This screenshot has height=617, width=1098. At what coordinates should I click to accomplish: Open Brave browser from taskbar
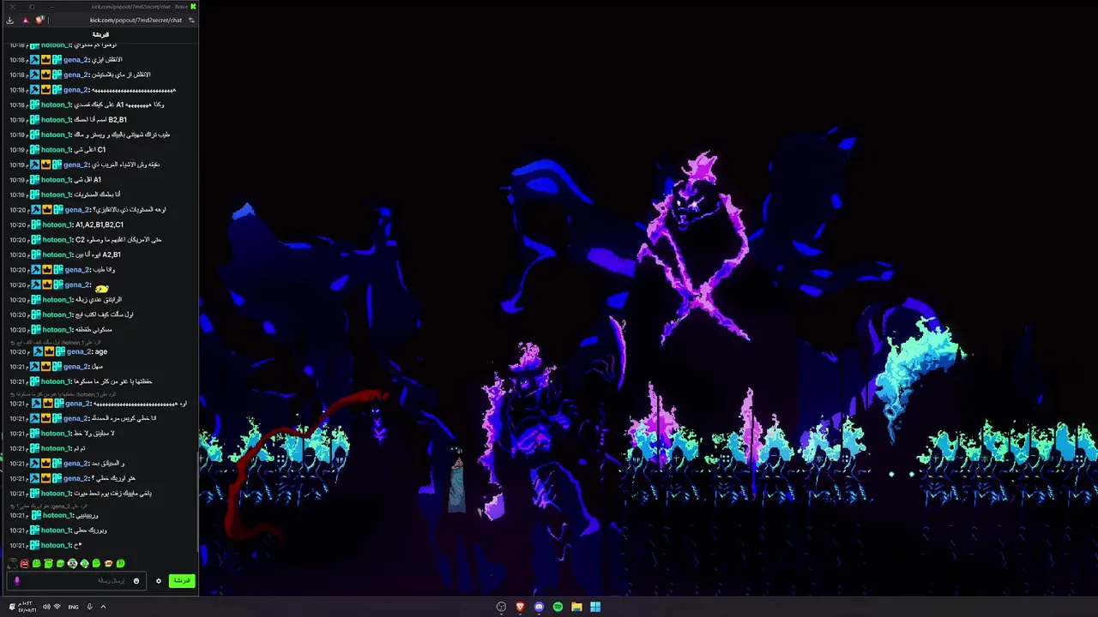pyautogui.click(x=520, y=607)
